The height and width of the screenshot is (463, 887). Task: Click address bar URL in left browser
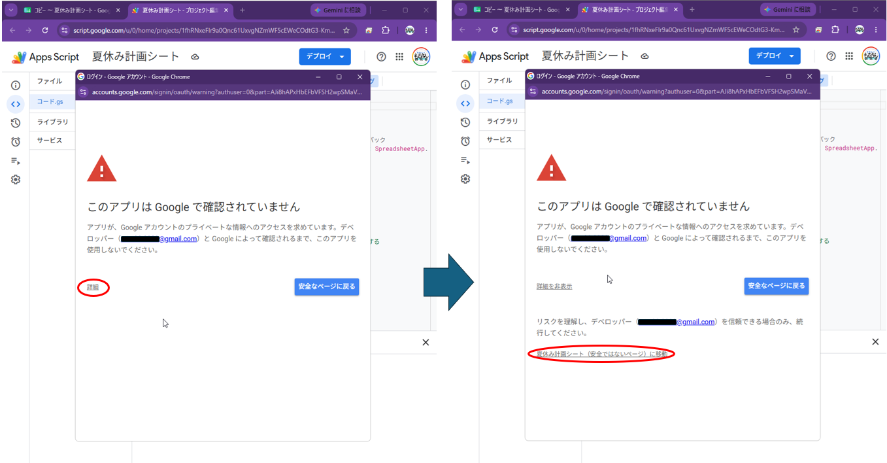[203, 30]
